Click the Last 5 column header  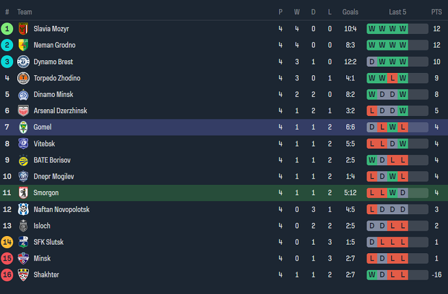pos(397,12)
